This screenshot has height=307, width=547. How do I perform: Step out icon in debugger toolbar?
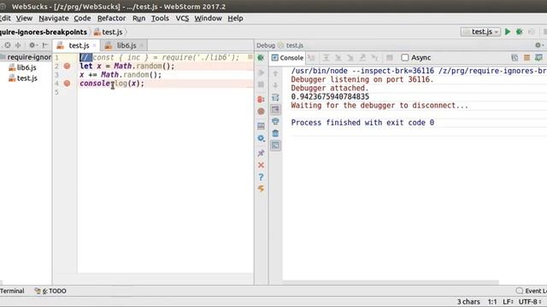coord(362,57)
